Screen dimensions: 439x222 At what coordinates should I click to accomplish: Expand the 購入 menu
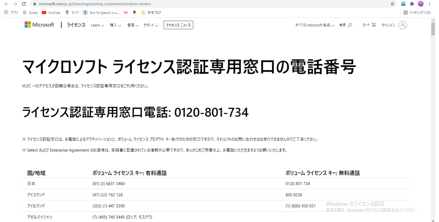(115, 25)
